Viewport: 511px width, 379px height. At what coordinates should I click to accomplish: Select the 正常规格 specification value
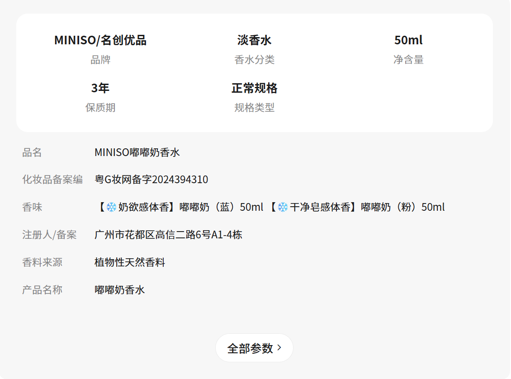coord(254,88)
